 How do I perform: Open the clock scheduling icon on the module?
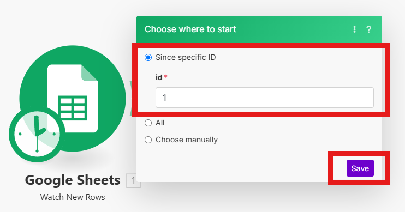coord(37,134)
